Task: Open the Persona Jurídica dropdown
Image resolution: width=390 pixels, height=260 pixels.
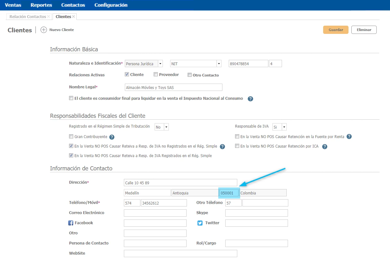Action: point(160,64)
